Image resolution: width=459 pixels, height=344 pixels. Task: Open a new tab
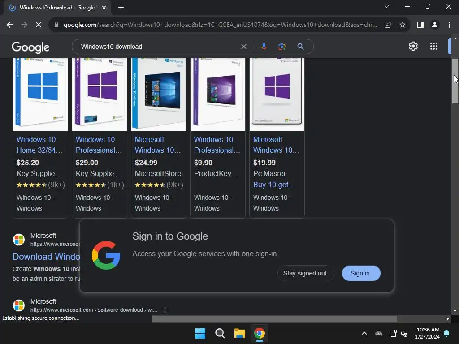pos(121,8)
